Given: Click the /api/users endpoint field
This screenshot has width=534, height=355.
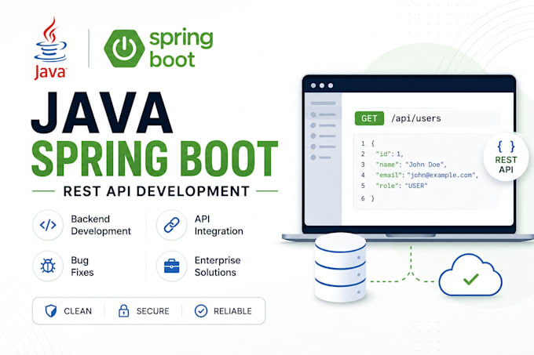Looking at the screenshot, I should tap(428, 118).
